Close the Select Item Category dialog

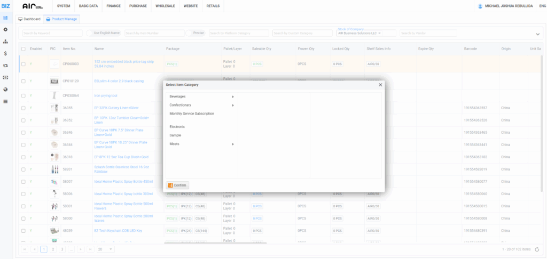tap(380, 85)
